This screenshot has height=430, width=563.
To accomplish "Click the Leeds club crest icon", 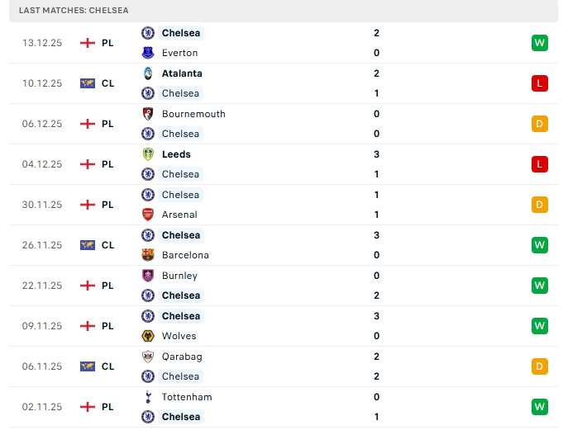I will click(148, 154).
